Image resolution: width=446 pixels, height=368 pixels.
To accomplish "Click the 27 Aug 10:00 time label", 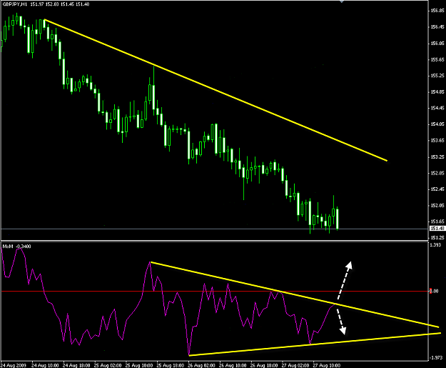I will [x=327, y=365].
